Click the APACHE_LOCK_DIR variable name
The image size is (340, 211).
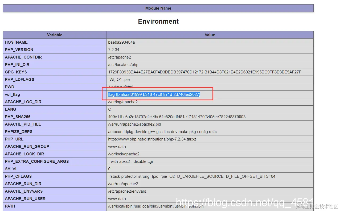click(24, 154)
